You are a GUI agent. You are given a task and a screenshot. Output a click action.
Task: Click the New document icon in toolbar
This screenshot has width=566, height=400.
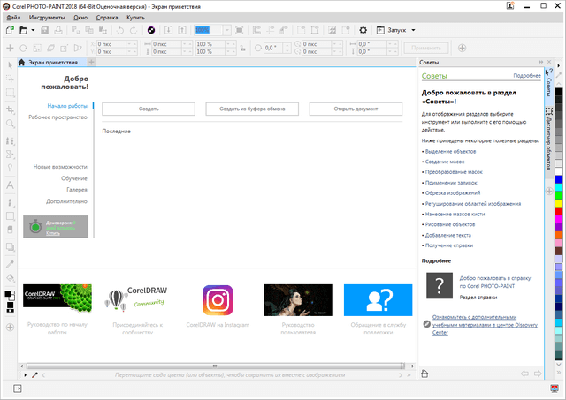[10, 30]
